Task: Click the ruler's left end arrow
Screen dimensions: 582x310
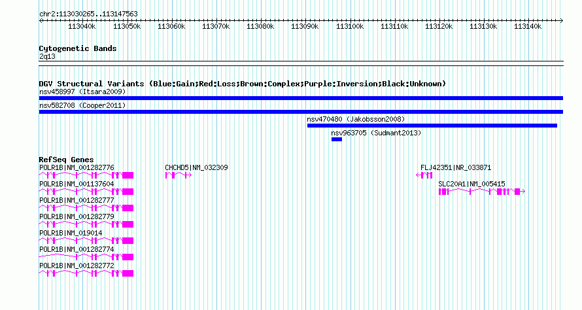Action: (41, 21)
